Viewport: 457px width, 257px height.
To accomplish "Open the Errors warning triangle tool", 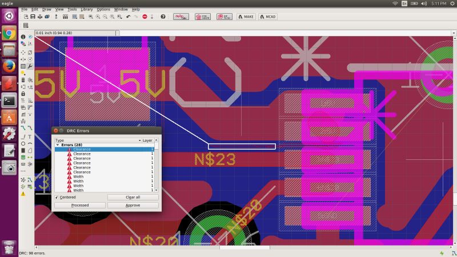I will click(x=23, y=194).
